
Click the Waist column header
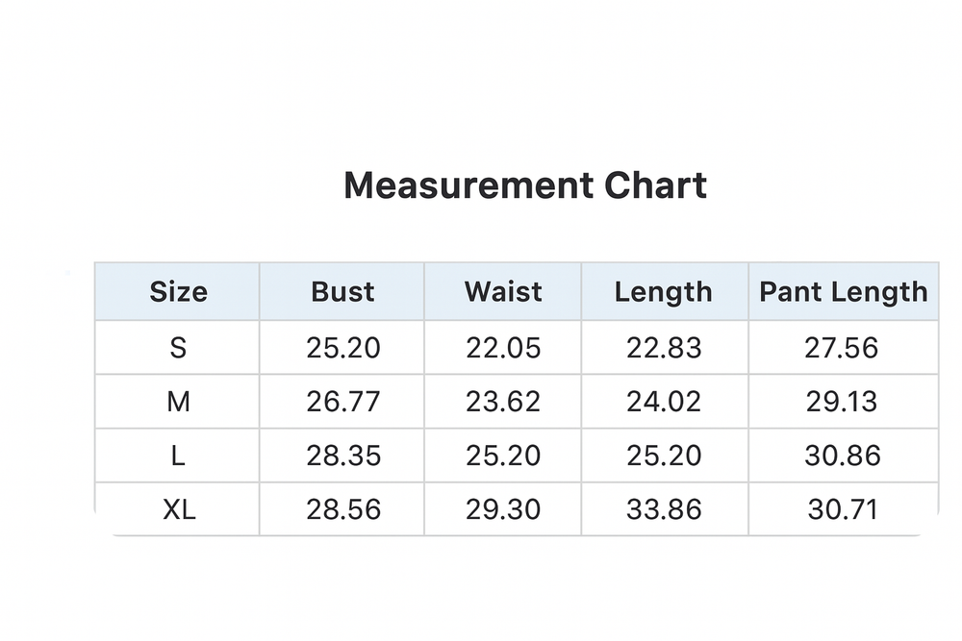coord(503,292)
